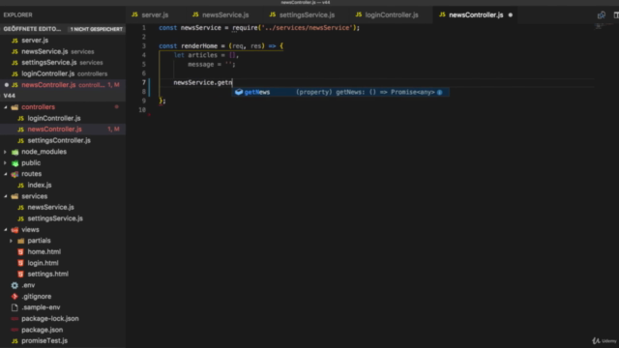This screenshot has width=619, height=348.
Task: Click the blank file icon beside .sample-env
Action: point(15,307)
